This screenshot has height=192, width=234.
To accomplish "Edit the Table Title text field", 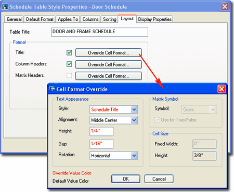I will [100, 32].
